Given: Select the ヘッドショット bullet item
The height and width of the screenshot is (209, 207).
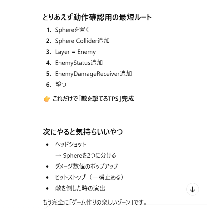Looking at the screenshot, I should click(70, 144).
